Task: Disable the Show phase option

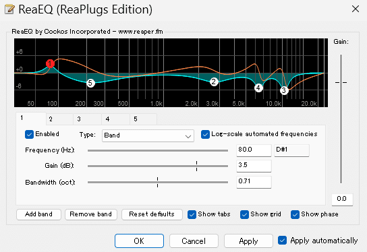Action: click(x=295, y=214)
